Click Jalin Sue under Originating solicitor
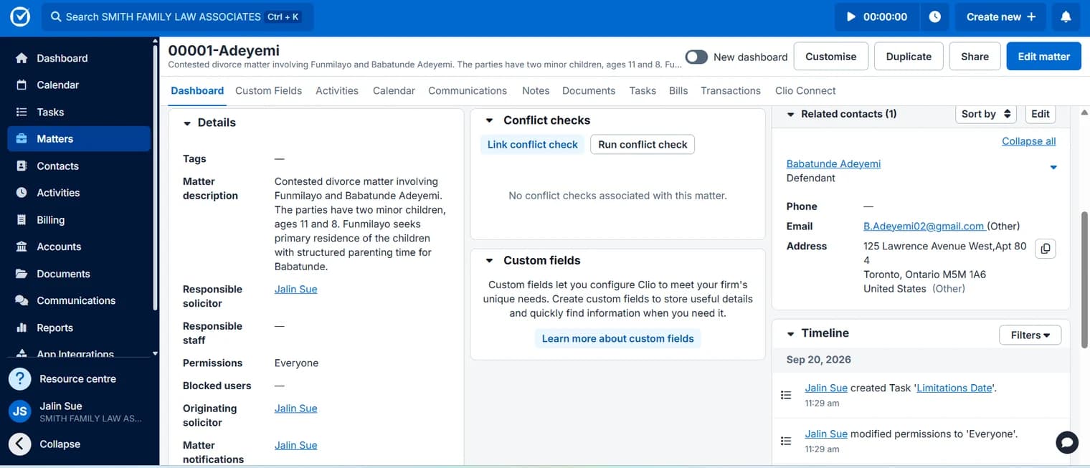This screenshot has height=468, width=1090. click(295, 409)
